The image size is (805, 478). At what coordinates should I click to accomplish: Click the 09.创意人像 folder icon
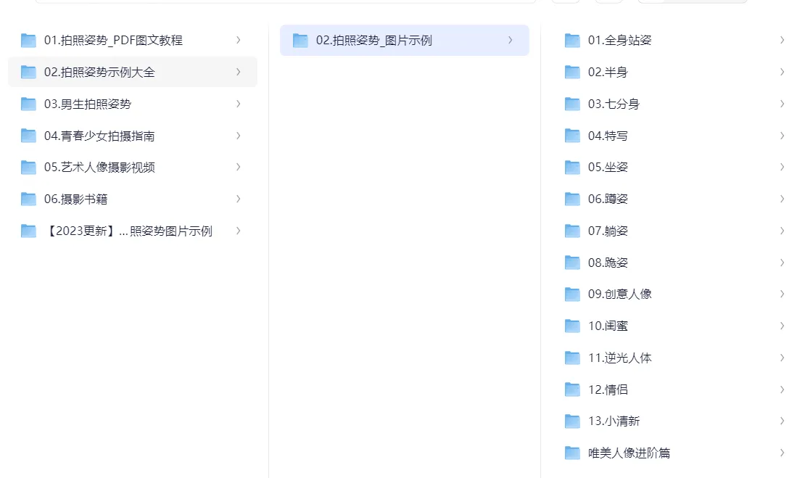pyautogui.click(x=572, y=294)
